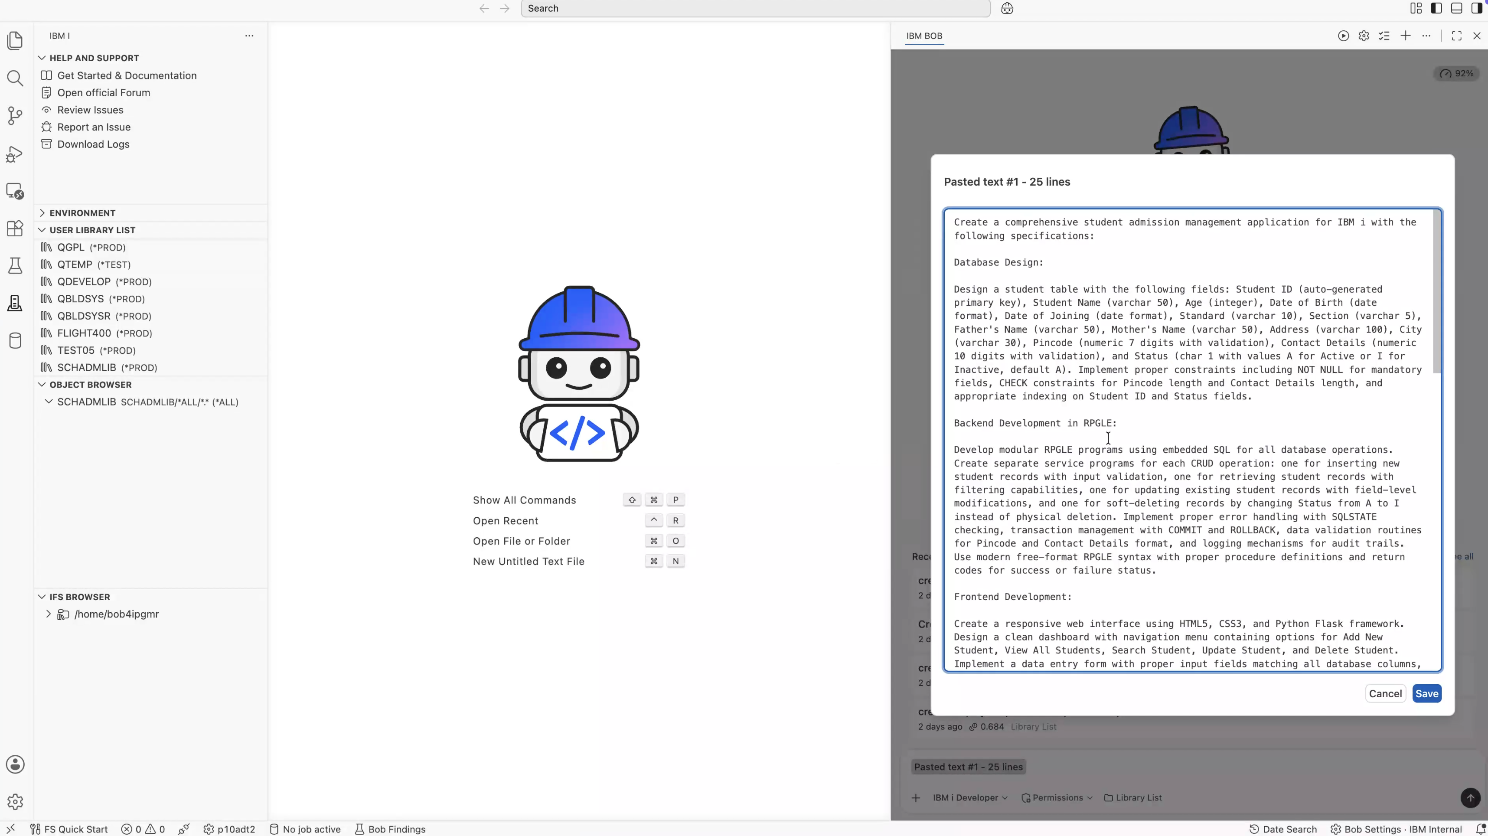Expand the /home/bob4ipgmr folder
1488x836 pixels.
pos(49,614)
